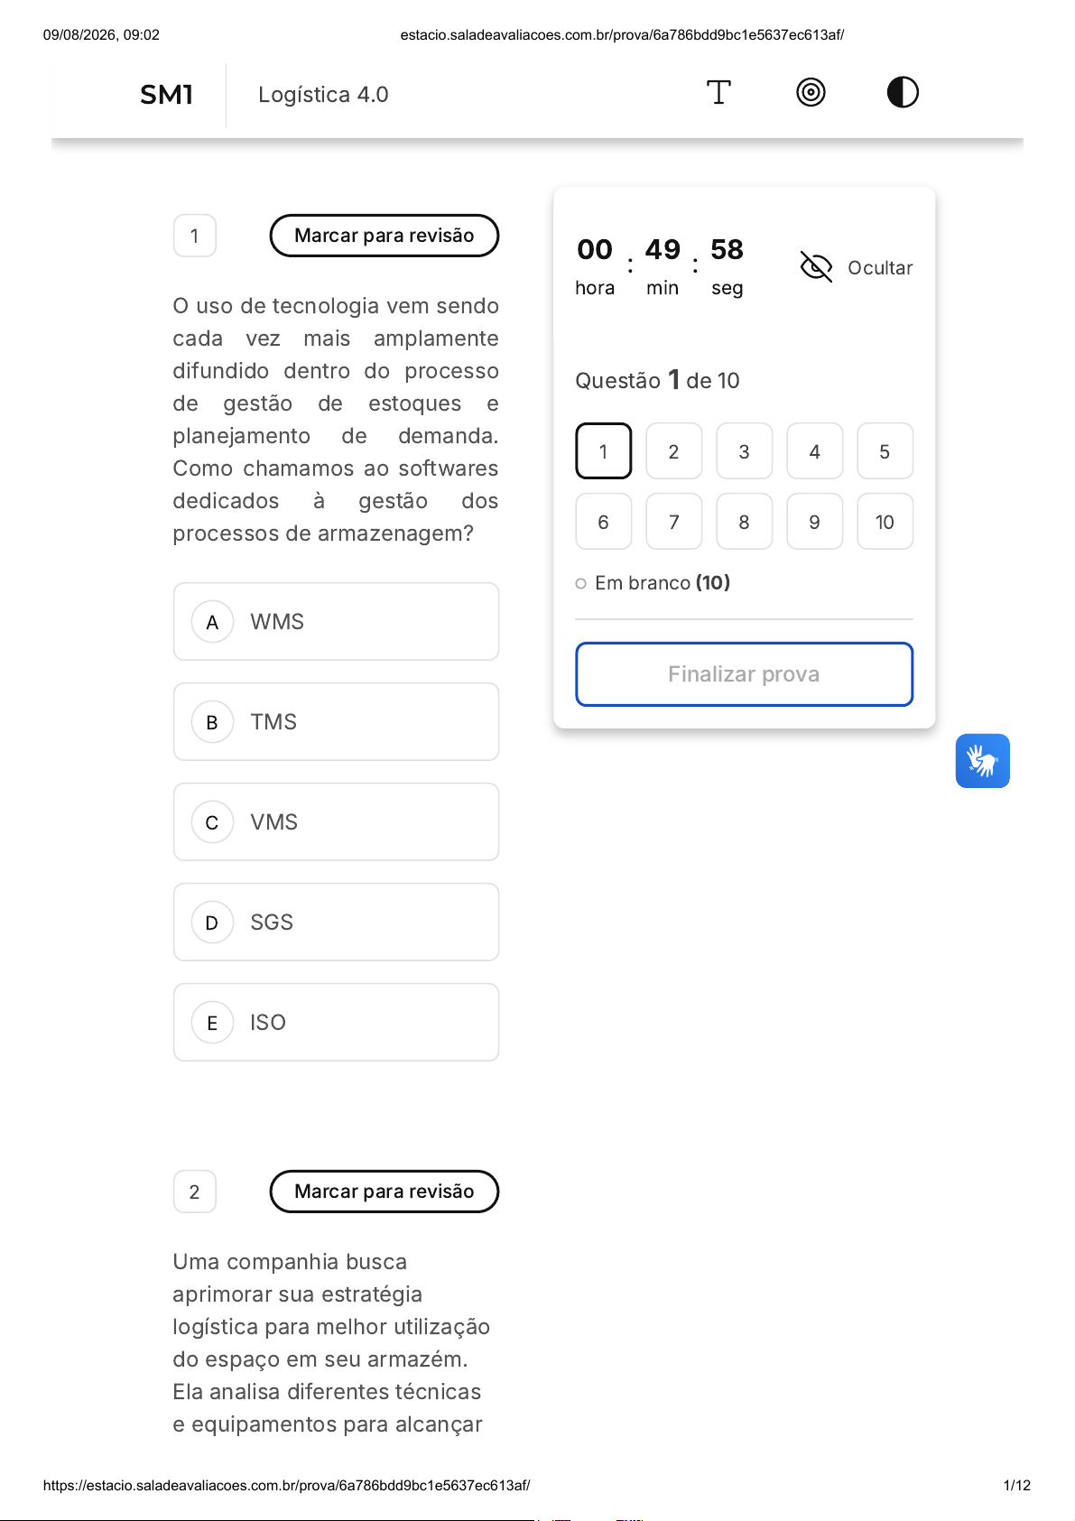Viewport: 1075px width, 1521px height.
Task: Select answer E ISO
Action: 336,1023
